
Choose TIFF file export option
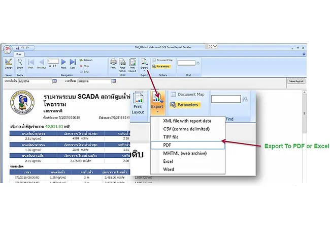[x=188, y=137]
